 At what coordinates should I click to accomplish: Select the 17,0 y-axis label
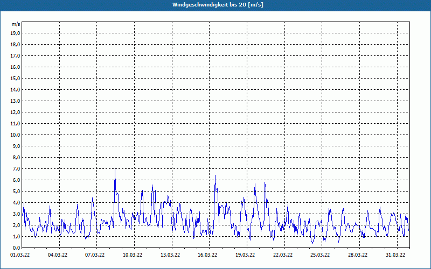coord(15,56)
